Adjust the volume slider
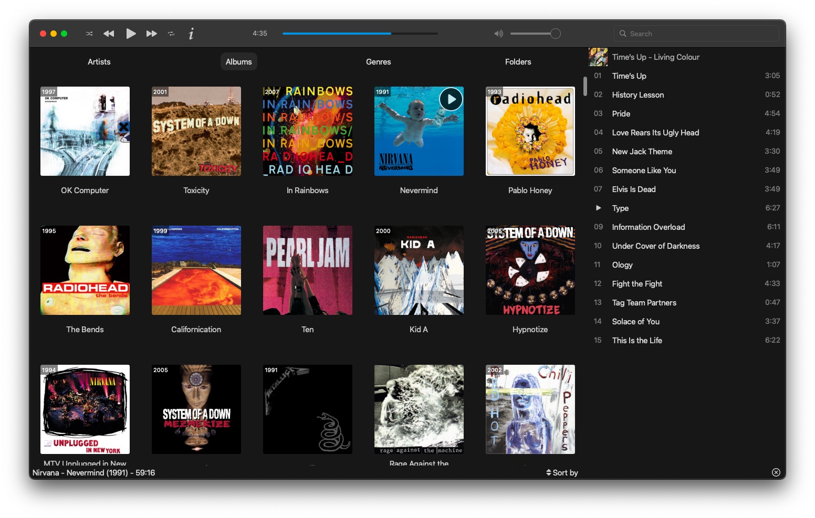Screen dimensions: 815x518 point(535,34)
